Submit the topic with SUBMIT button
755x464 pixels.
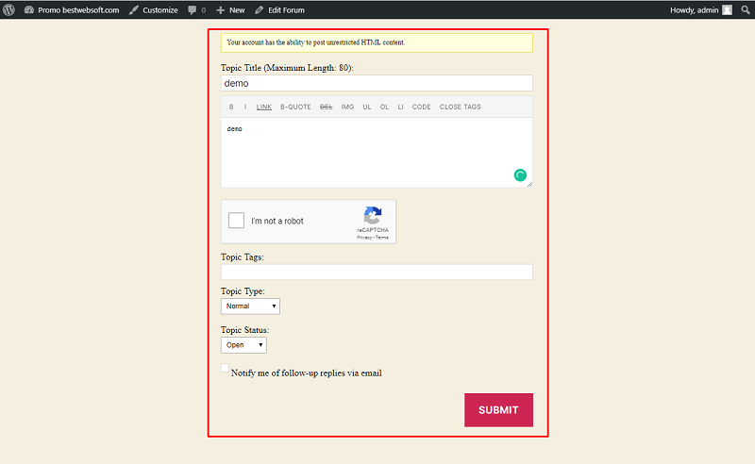click(498, 410)
